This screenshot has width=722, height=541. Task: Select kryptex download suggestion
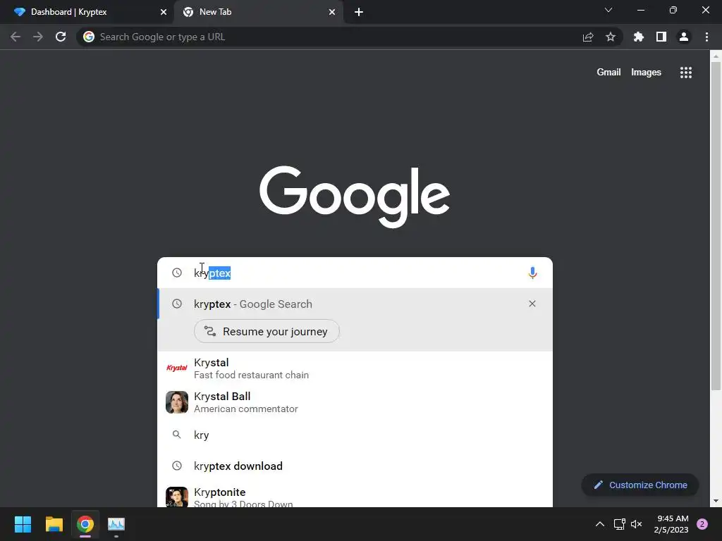355,466
